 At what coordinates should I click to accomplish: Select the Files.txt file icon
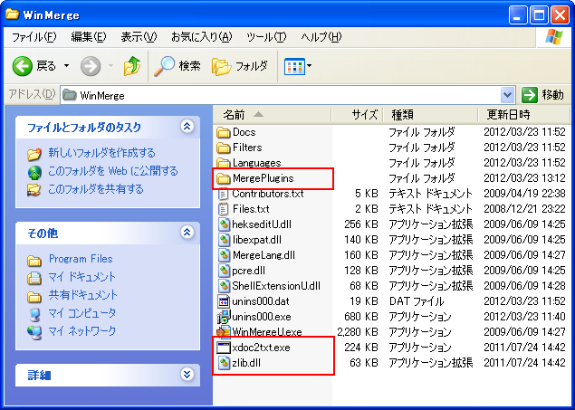(x=224, y=209)
